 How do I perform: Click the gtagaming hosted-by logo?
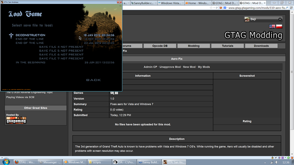tap(16, 120)
